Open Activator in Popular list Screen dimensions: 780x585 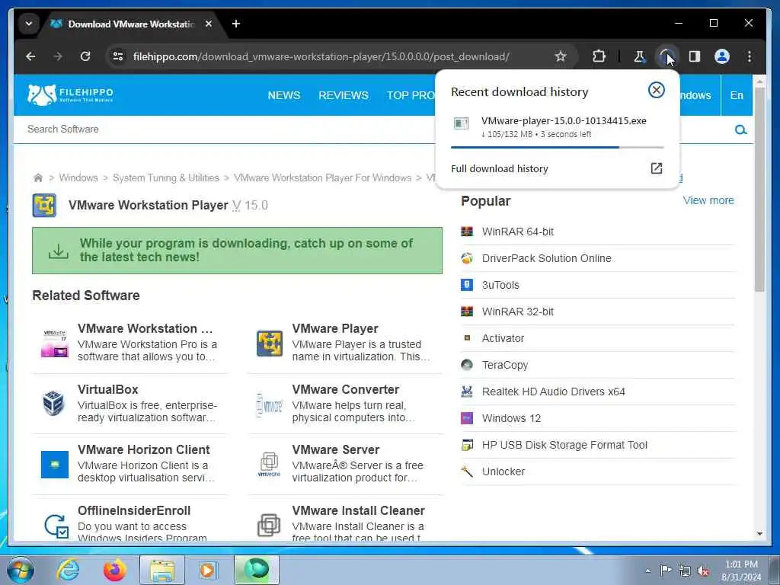503,338
